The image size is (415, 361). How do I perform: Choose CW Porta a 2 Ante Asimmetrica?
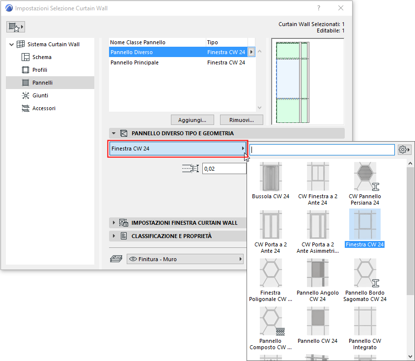(x=318, y=232)
